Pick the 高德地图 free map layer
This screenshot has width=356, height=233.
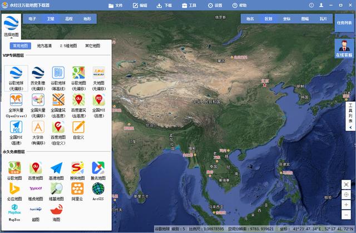pos(57,170)
